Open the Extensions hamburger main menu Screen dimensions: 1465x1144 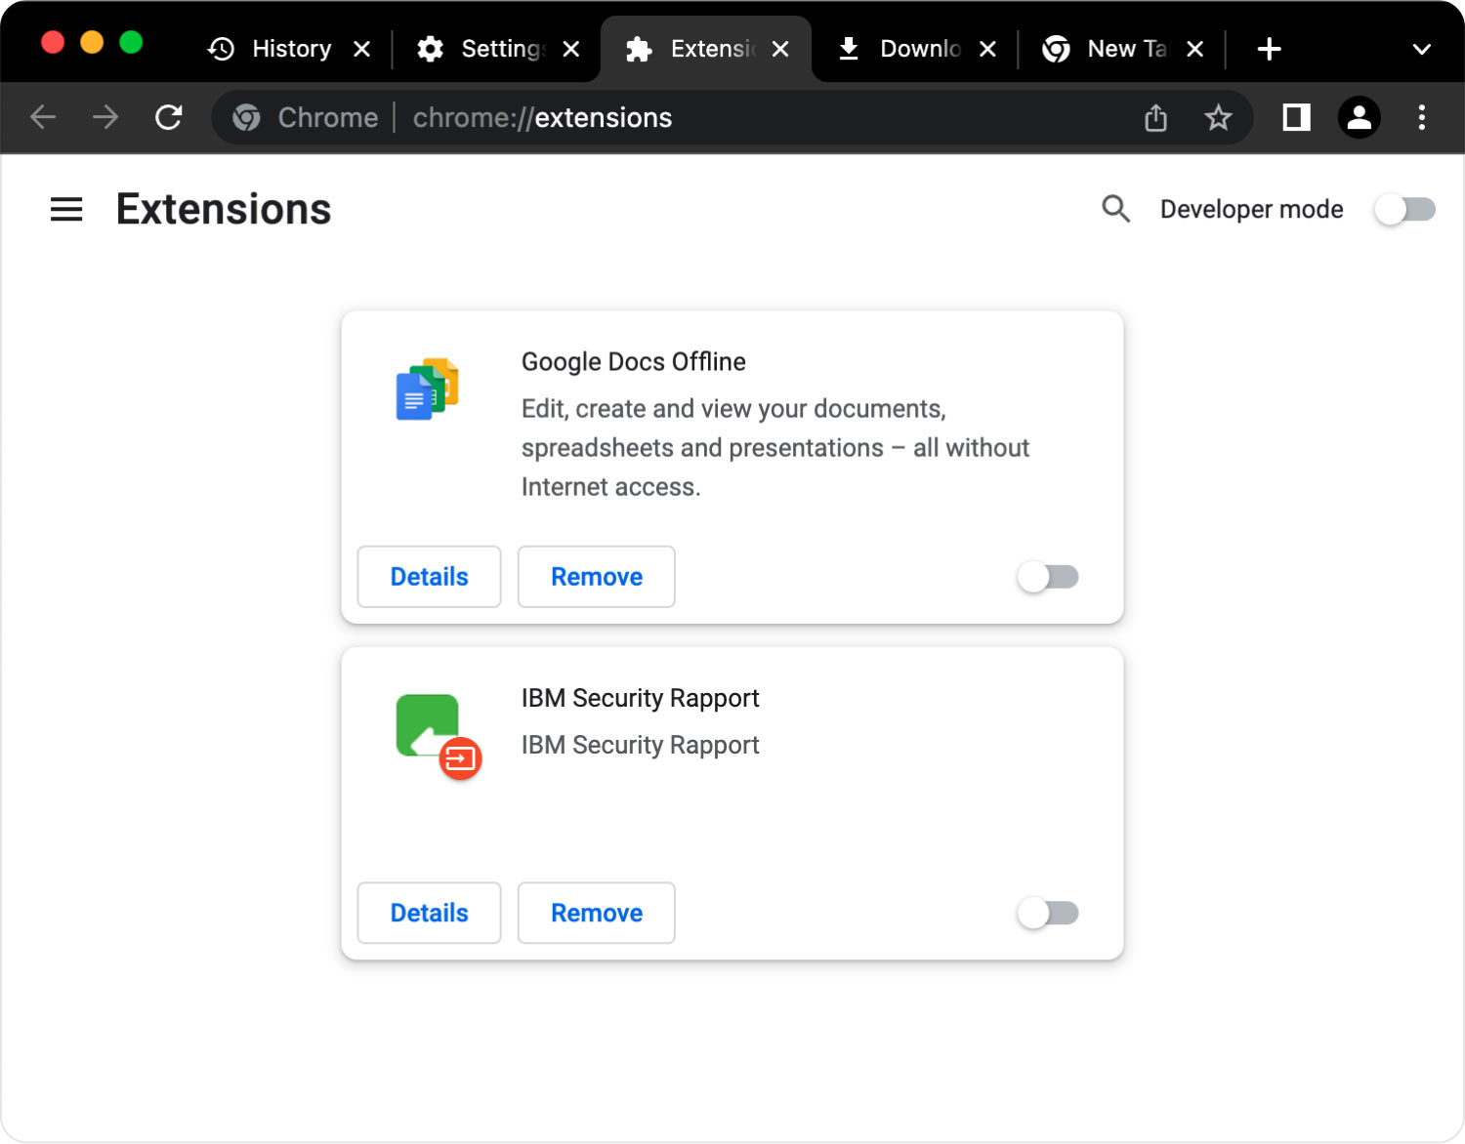[66, 209]
